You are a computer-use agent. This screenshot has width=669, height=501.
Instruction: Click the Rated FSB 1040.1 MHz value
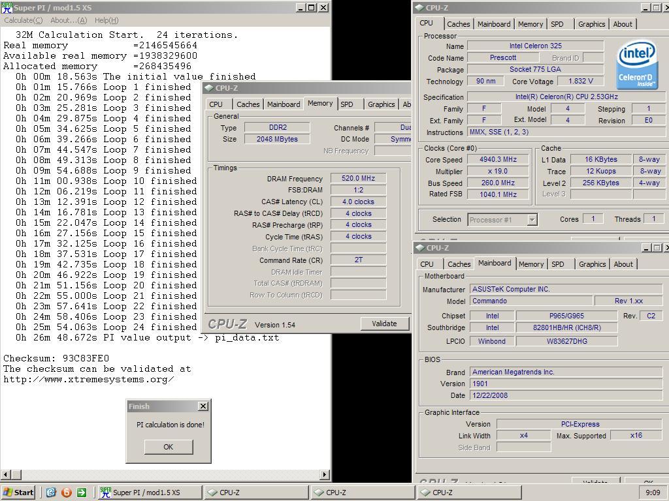tap(498, 194)
